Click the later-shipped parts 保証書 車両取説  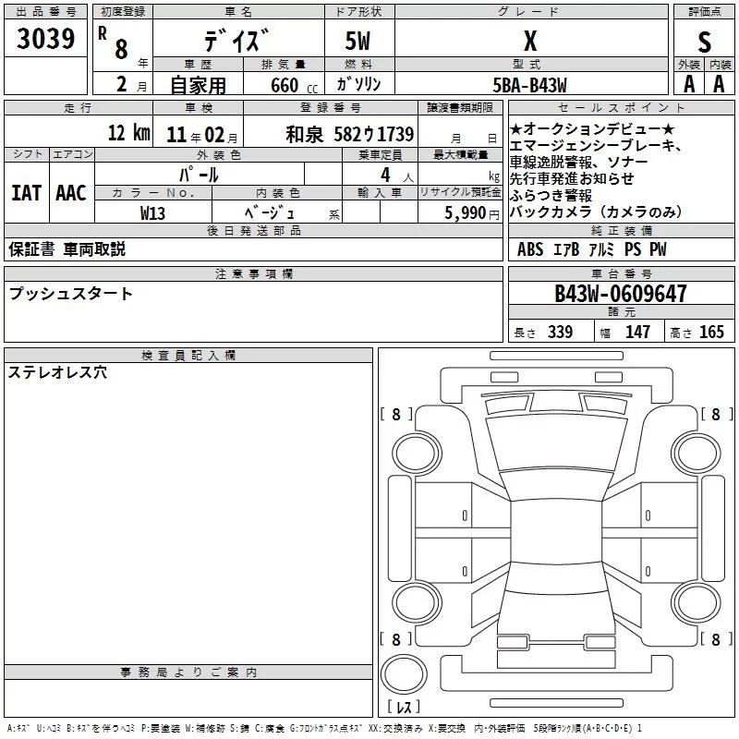coord(67,249)
